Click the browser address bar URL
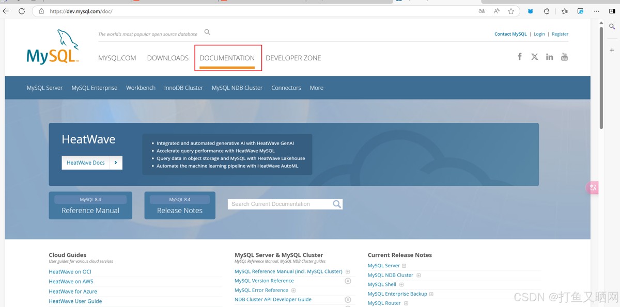The height and width of the screenshot is (307, 620). 81,11
